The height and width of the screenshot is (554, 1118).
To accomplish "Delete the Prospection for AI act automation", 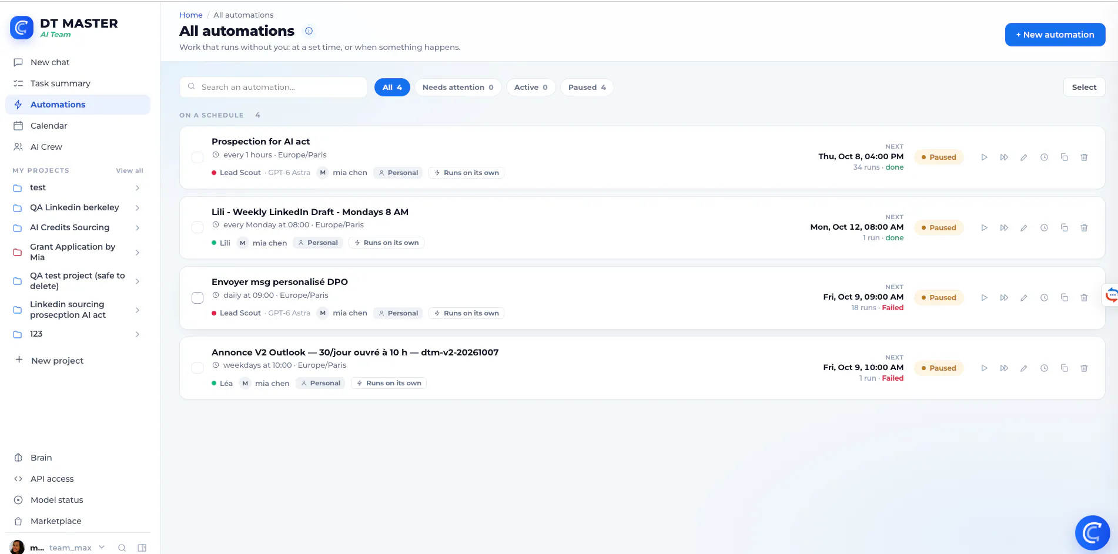I will [1084, 157].
